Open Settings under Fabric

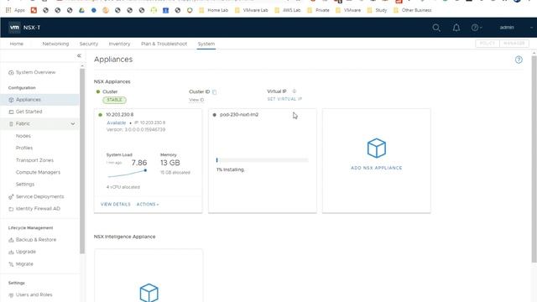click(25, 185)
